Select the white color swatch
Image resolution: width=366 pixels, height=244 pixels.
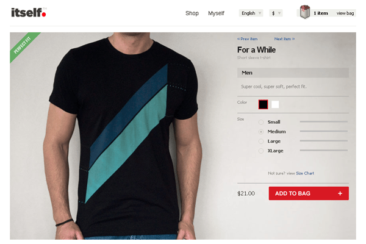coord(275,104)
